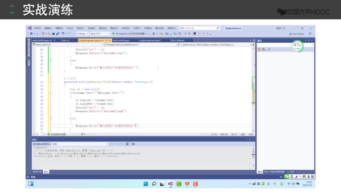Switch to the 解决方案资源管理器 tab
Viewport: 341px width, 192px height.
click(274, 172)
